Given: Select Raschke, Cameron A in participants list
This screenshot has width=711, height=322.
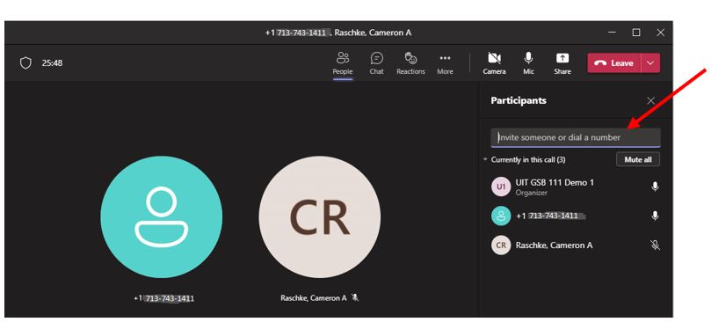Looking at the screenshot, I should [x=576, y=245].
